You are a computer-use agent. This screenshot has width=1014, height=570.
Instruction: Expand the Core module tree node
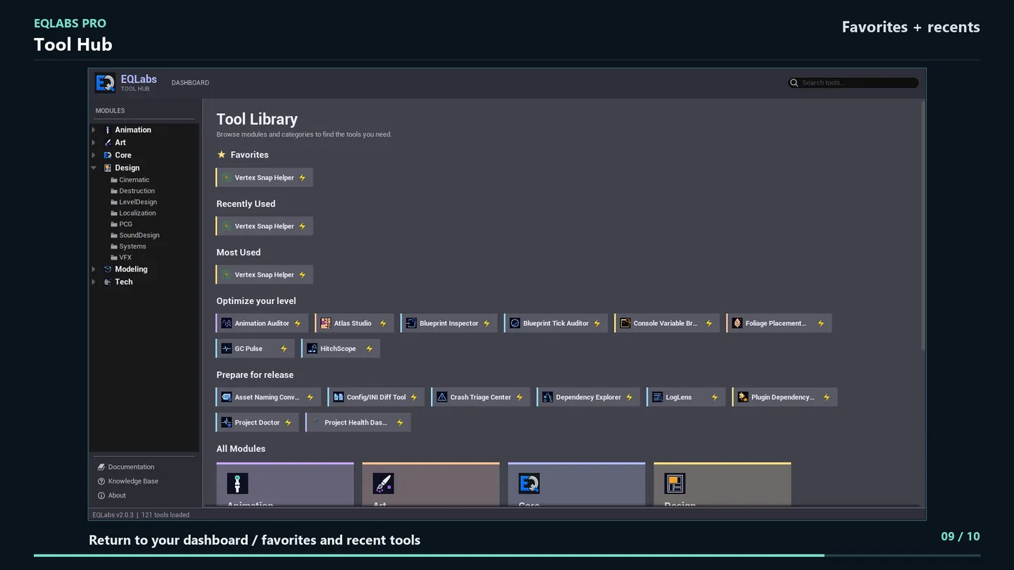point(94,155)
